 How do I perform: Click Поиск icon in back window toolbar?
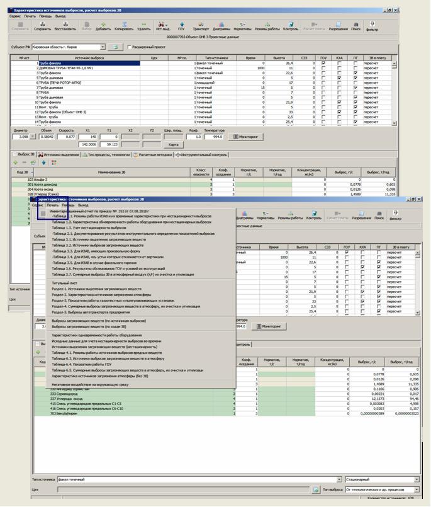pyautogui.click(x=355, y=25)
